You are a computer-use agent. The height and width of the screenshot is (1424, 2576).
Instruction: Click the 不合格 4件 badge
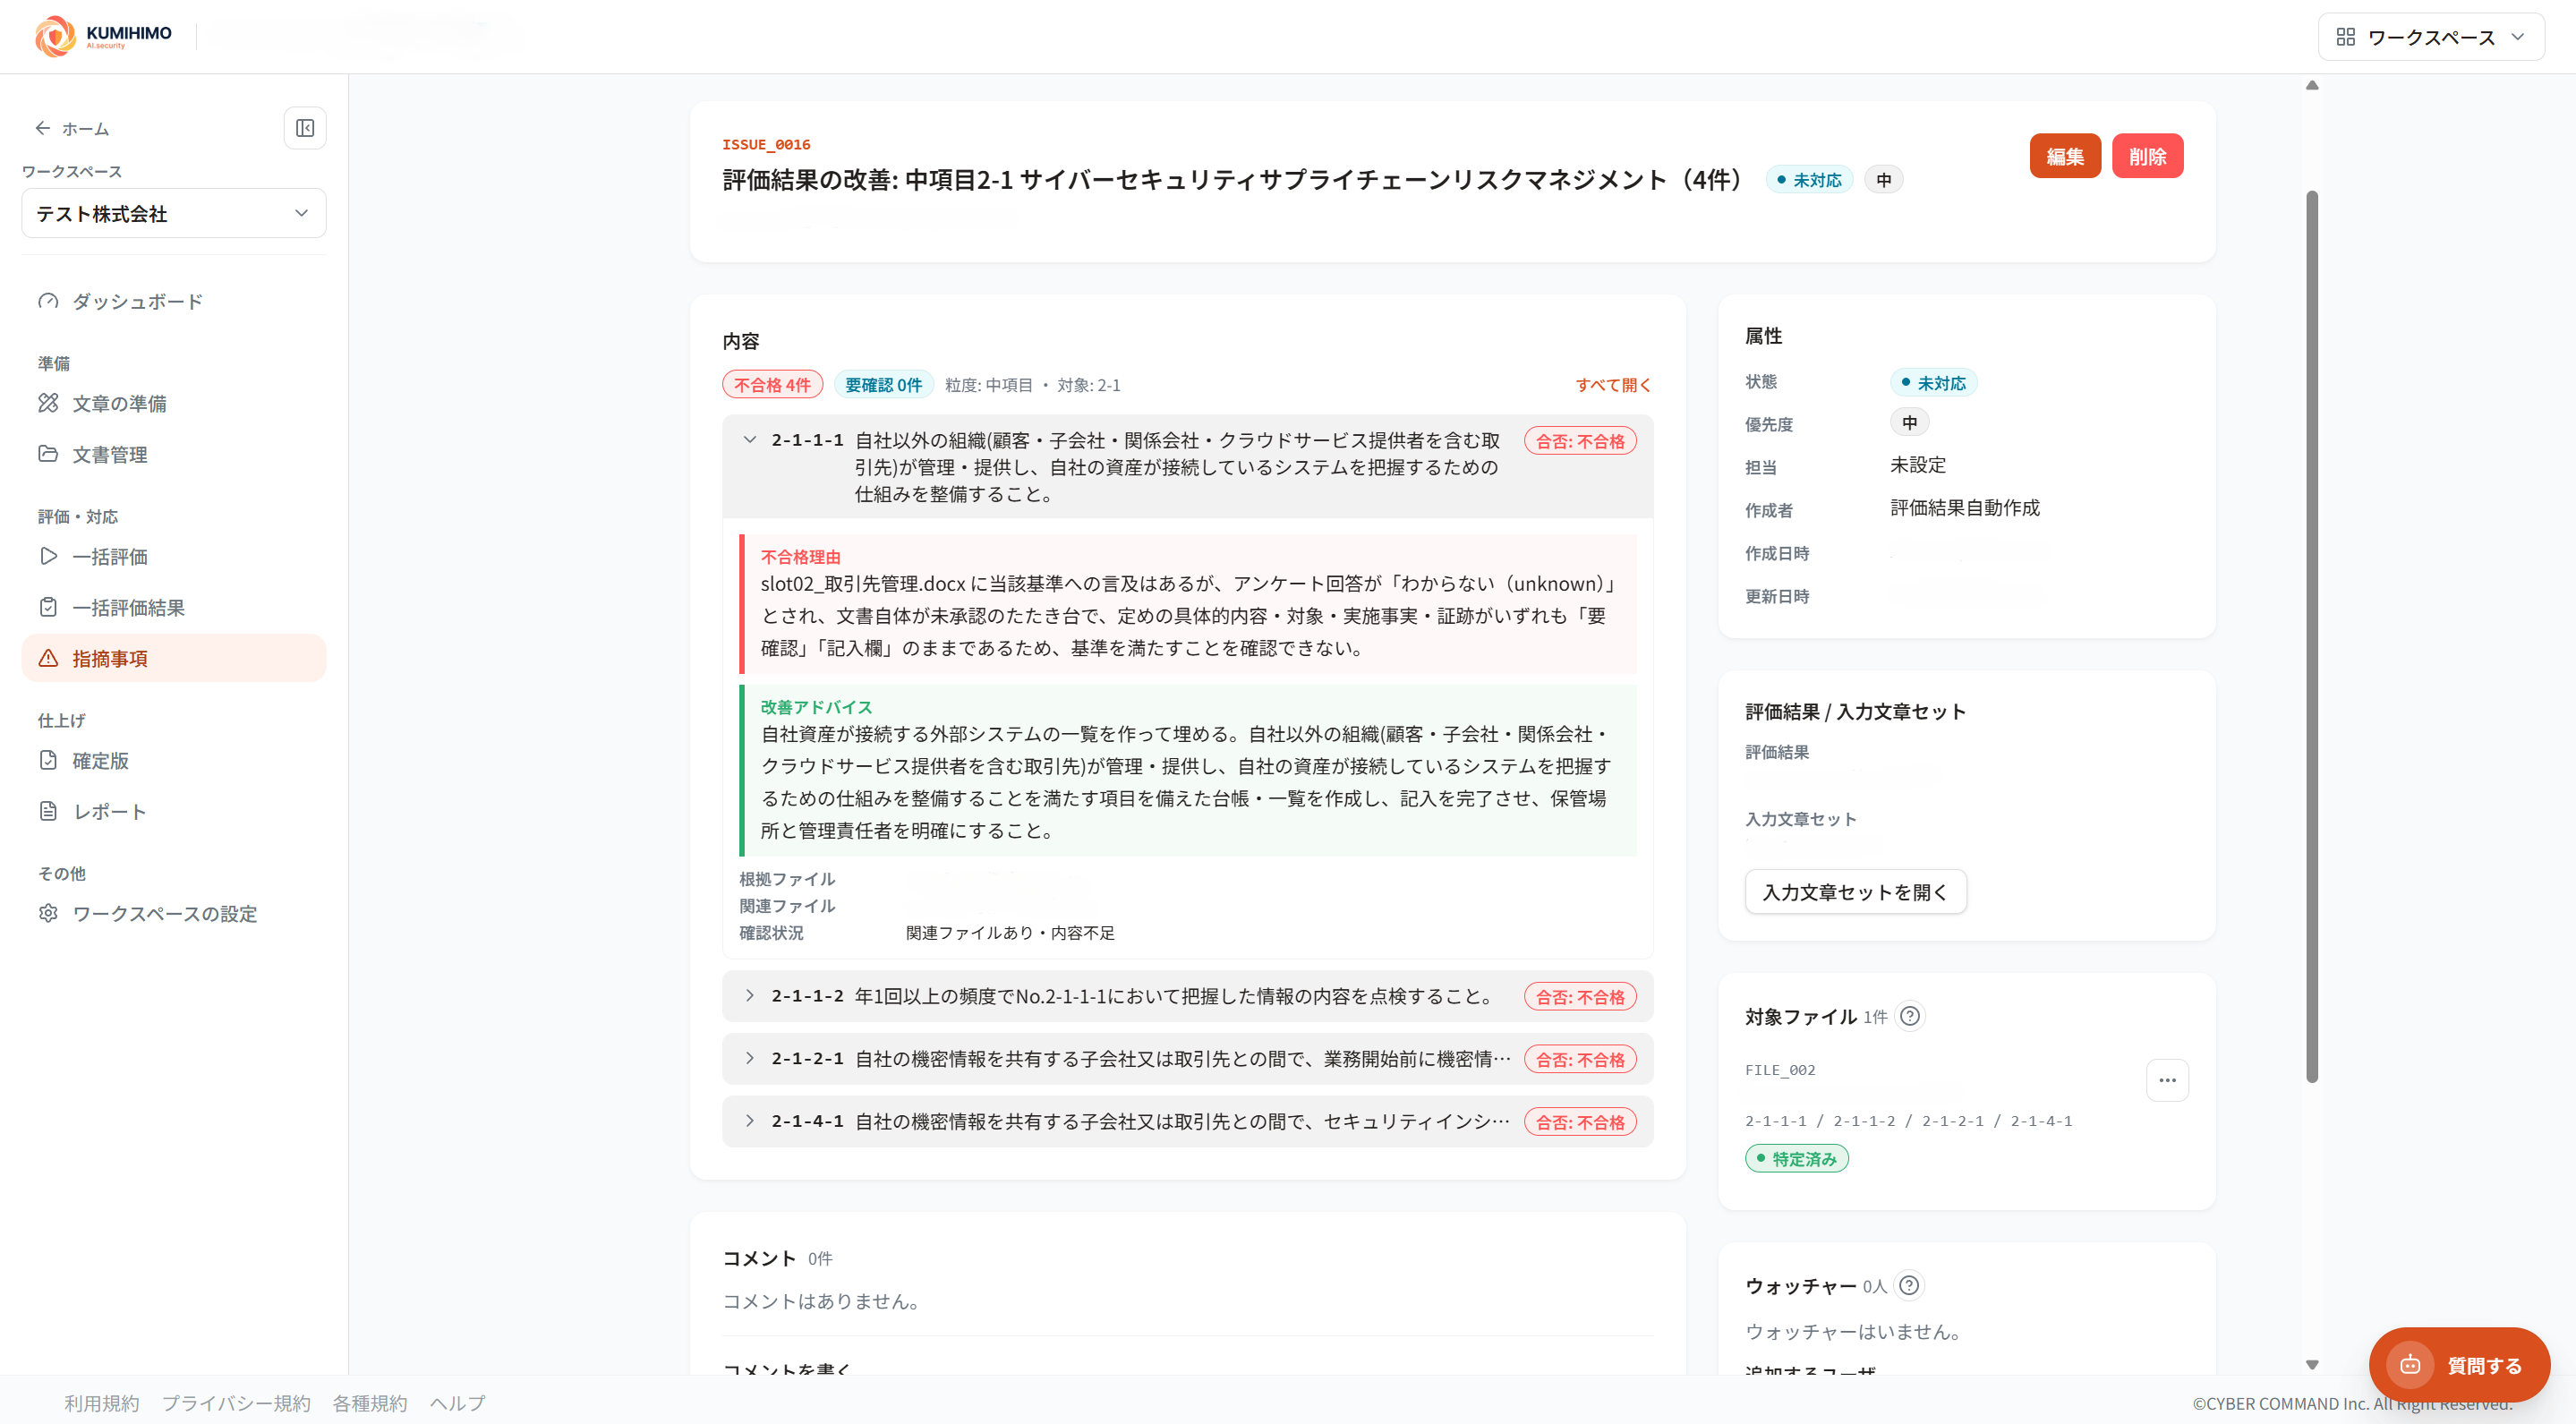click(772, 385)
